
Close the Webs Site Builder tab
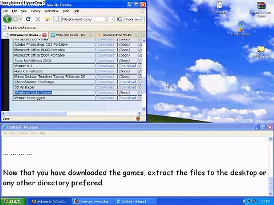91,35
